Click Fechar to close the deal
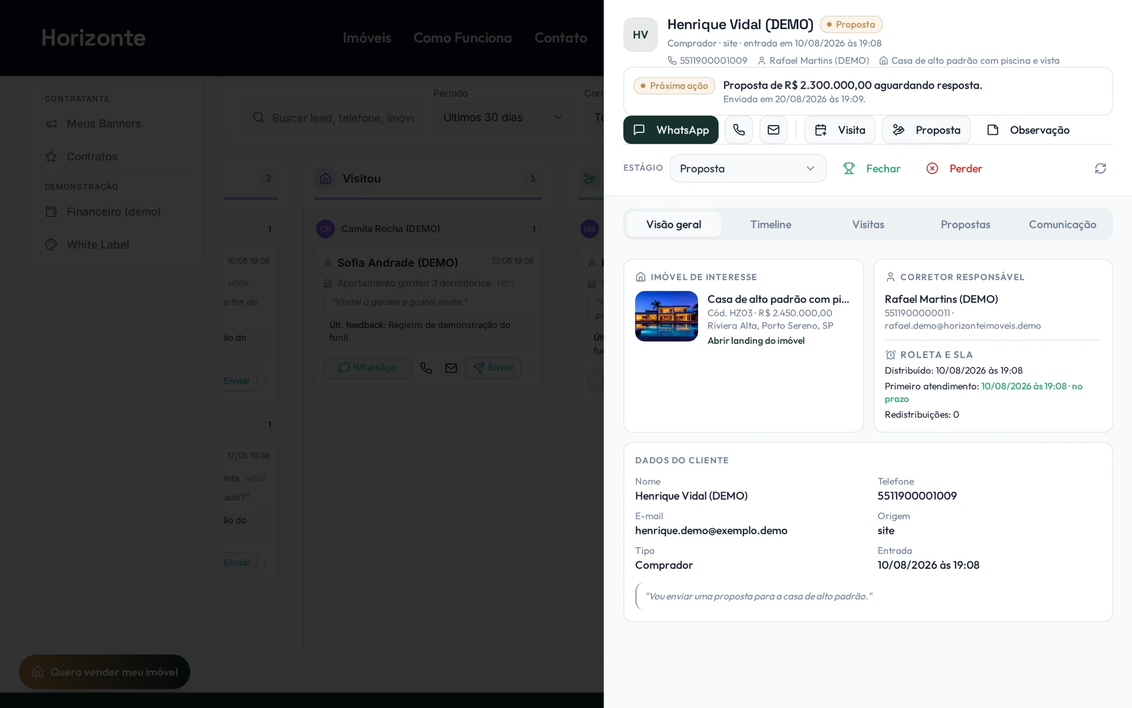The image size is (1132, 708). pyautogui.click(x=871, y=168)
